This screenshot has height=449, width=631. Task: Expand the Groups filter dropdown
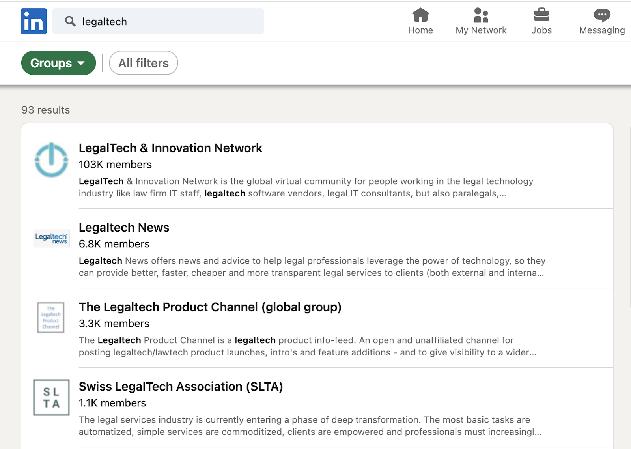58,63
